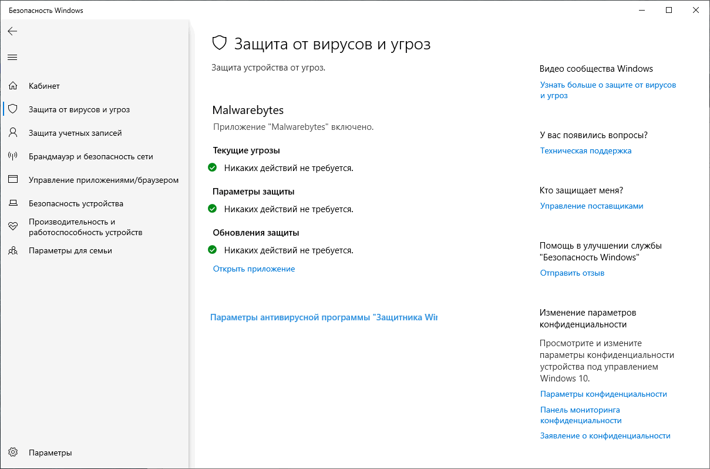Select the heart icon for Производительность и работоспособность
The width and height of the screenshot is (710, 469).
[12, 226]
